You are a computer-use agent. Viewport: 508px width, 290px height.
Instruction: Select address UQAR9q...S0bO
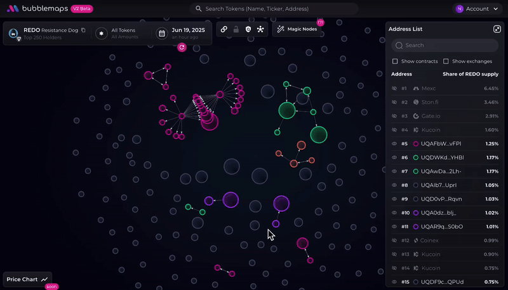[x=442, y=227]
